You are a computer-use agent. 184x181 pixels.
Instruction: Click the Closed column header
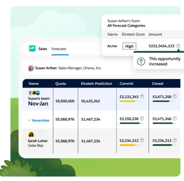(157, 84)
